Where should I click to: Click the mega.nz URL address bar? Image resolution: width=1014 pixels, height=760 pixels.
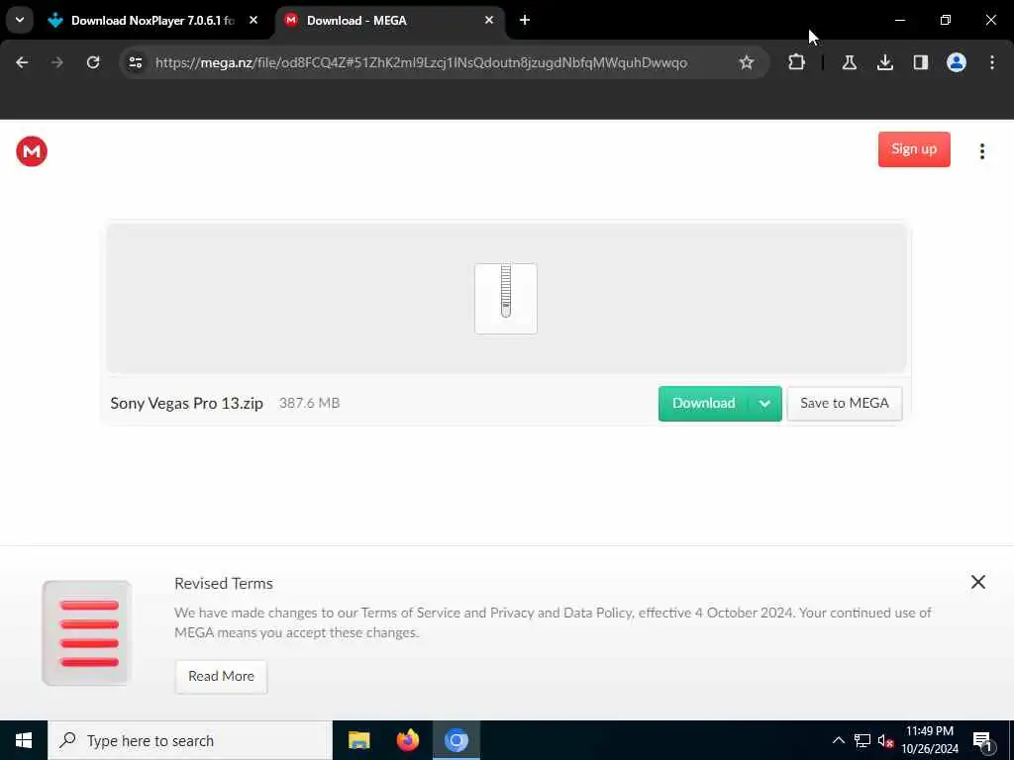tap(421, 62)
